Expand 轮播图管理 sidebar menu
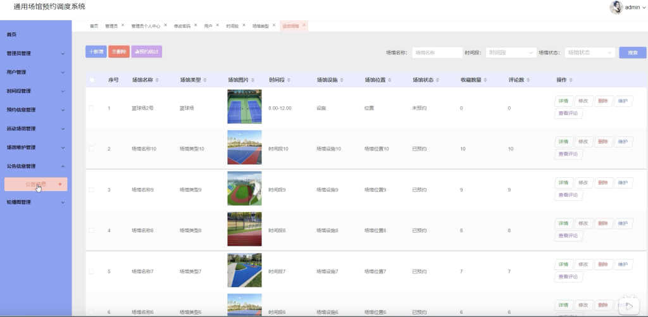 click(35, 202)
